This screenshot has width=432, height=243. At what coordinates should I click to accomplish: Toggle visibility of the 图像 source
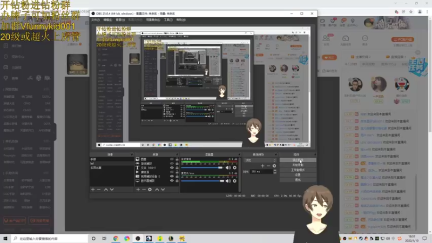(x=172, y=159)
